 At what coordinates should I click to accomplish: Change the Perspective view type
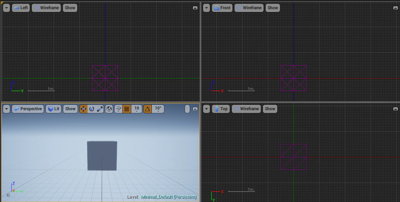pos(28,109)
